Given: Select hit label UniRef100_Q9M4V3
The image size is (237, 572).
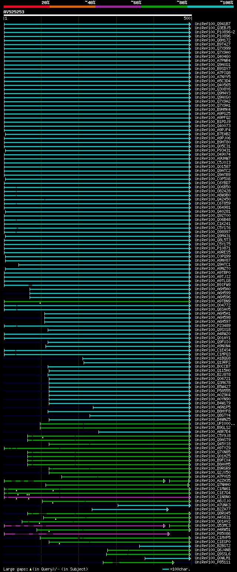Looking at the screenshot, I should pyautogui.click(x=213, y=93).
